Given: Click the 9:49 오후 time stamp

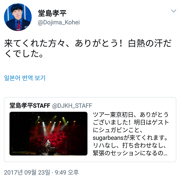Looking at the screenshot, I should click(x=67, y=172).
